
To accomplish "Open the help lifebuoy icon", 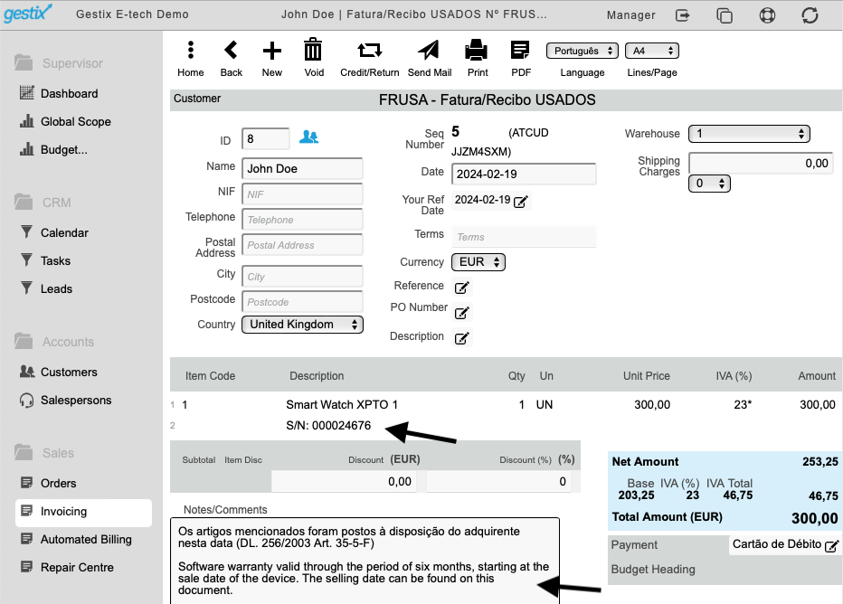I will [767, 15].
